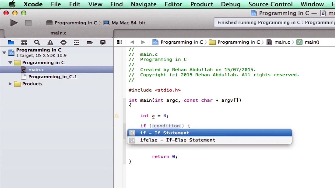Open the Debug navigator icon
335x188 pixels.
pos(76,42)
